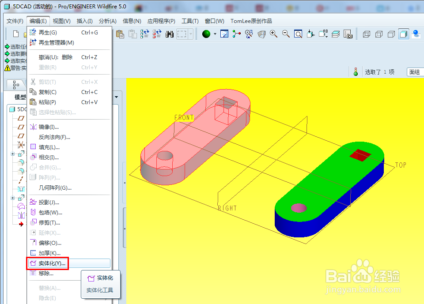Click the traffic light status icon
The height and width of the screenshot is (304, 424).
(356, 71)
